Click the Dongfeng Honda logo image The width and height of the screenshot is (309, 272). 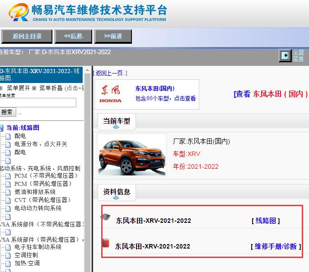click(111, 94)
